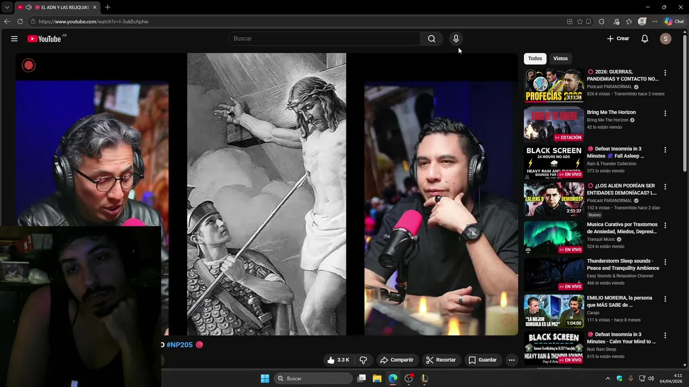Open Windows Start menu

[x=265, y=378]
